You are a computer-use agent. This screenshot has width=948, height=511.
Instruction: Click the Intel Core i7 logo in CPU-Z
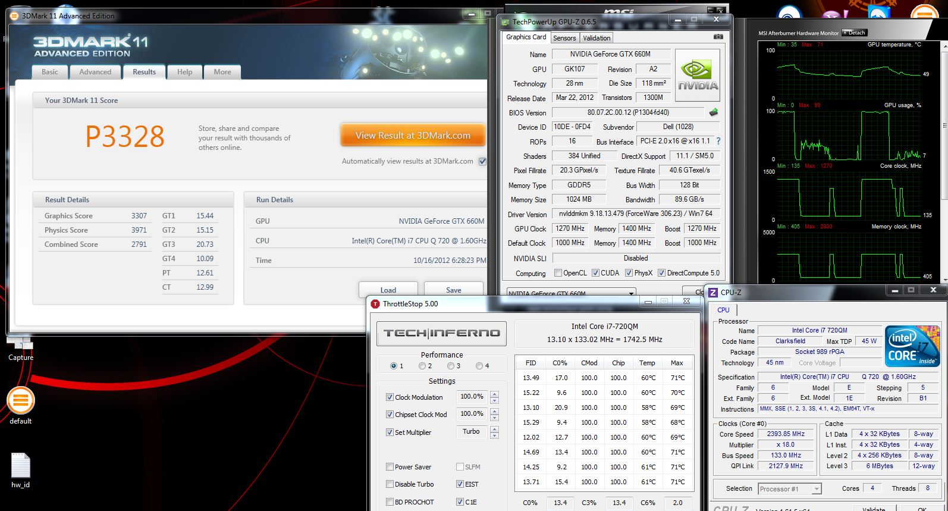coord(911,345)
